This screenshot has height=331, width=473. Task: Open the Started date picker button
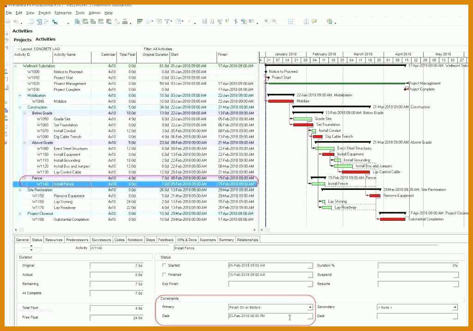310,266
